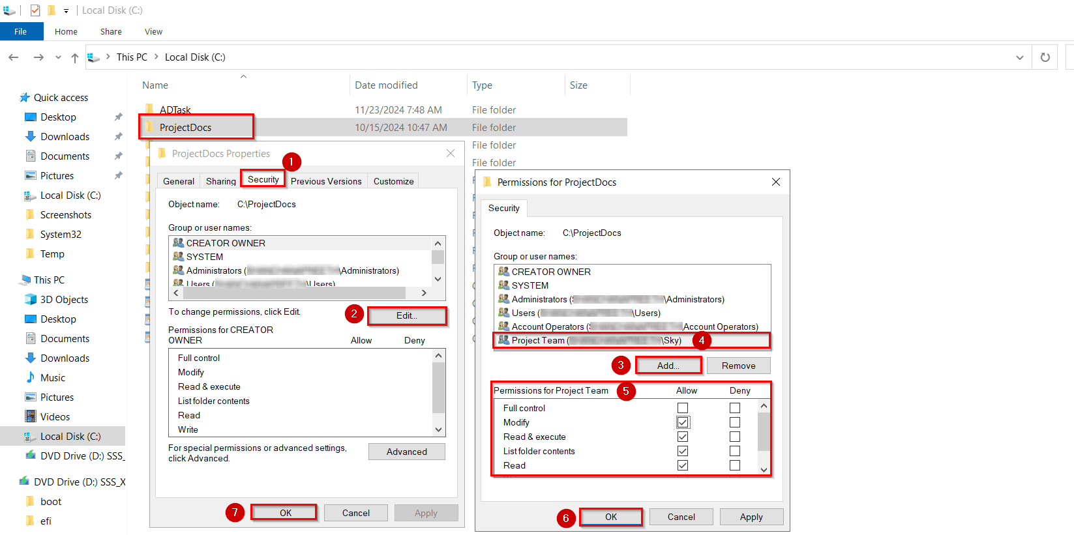Screen dimensions: 1074x535
Task: Click the Forward navigation arrow
Action: [x=38, y=57]
